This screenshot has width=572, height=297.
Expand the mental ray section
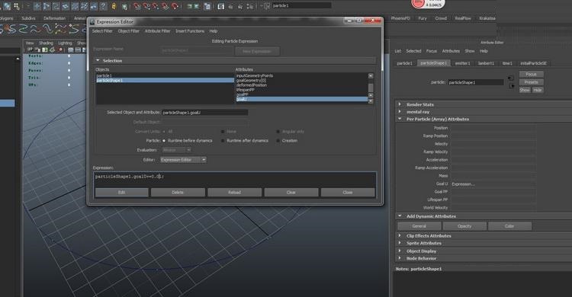[x=400, y=111]
